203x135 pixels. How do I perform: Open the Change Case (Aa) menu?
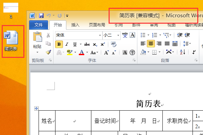(94, 52)
